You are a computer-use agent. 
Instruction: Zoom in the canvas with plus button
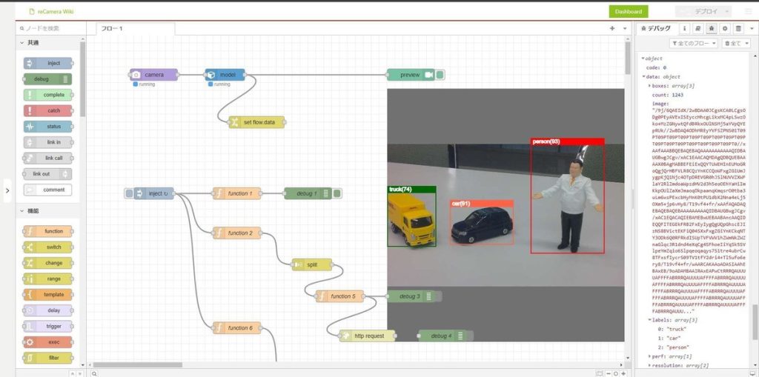623,373
